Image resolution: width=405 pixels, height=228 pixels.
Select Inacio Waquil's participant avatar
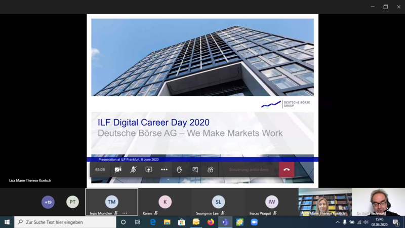[271, 202]
